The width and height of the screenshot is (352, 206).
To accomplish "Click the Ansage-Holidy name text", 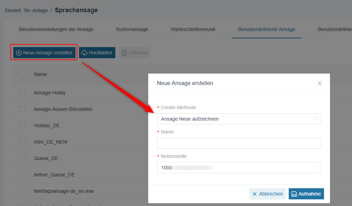I will (x=50, y=93).
